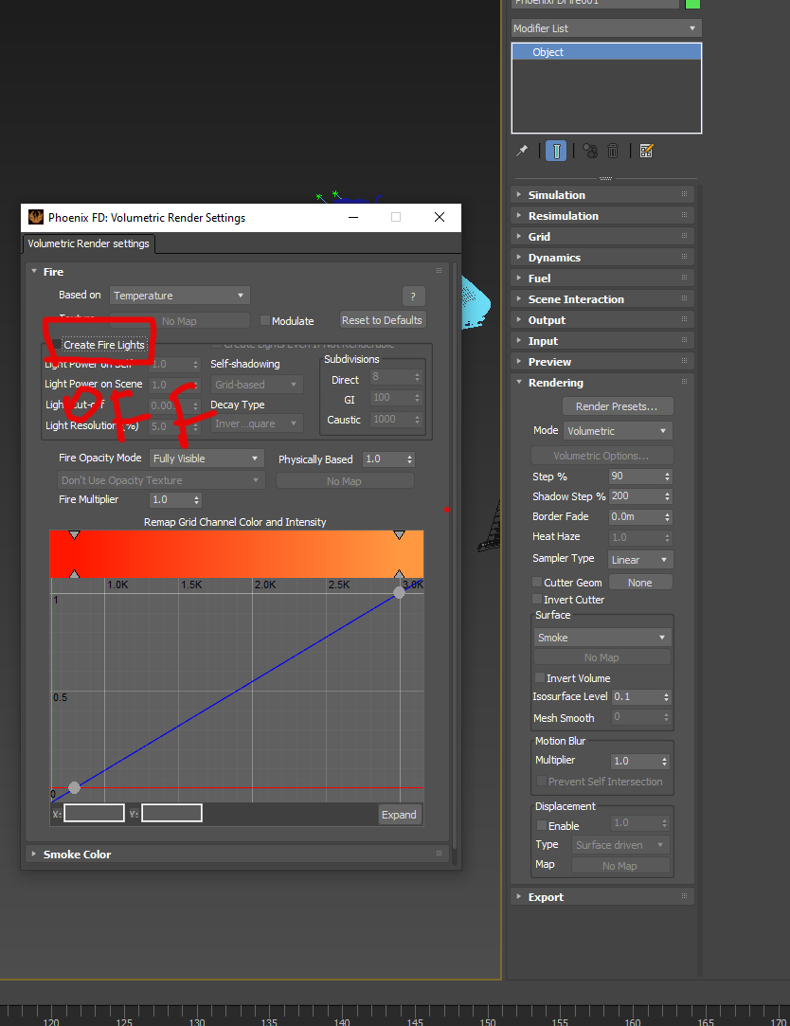Toggle Create Fire Lights checkbox

[x=58, y=344]
